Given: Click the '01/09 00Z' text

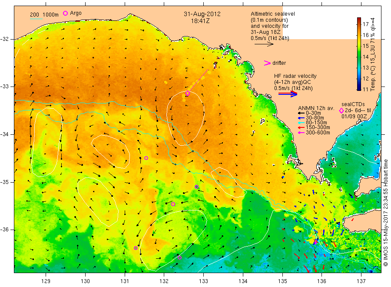Looking at the screenshot, I should pos(354,117).
